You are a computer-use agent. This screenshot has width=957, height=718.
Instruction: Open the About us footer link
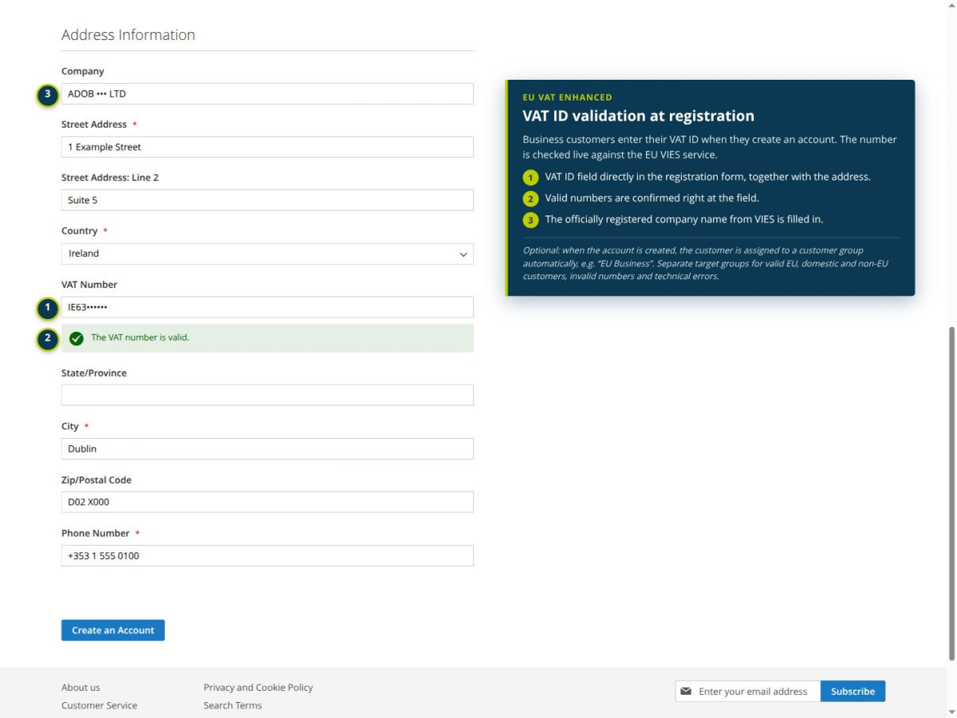81,687
